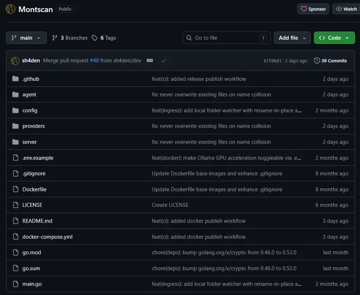Open the Add file dropdown

click(x=292, y=38)
